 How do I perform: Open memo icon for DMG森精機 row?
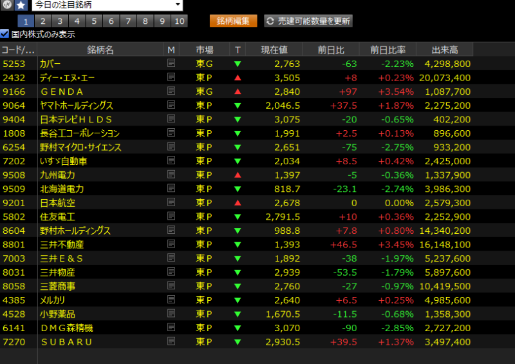click(171, 327)
